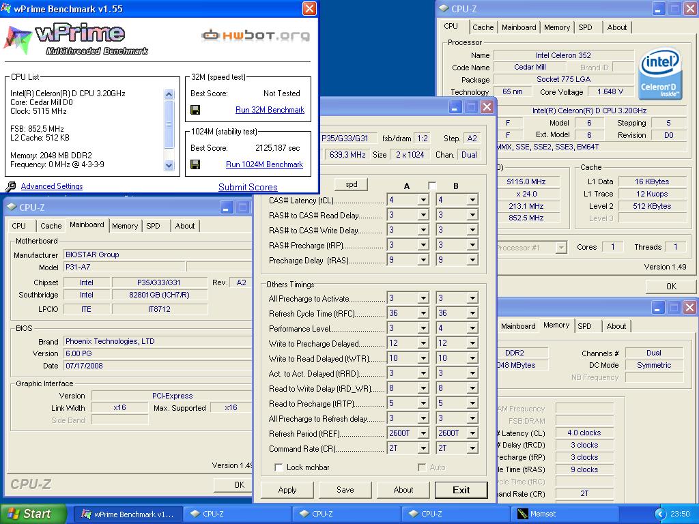Open RAS# to CAS# Read Delay column A dropdown
Viewport: 699px width, 524px height.
(423, 215)
